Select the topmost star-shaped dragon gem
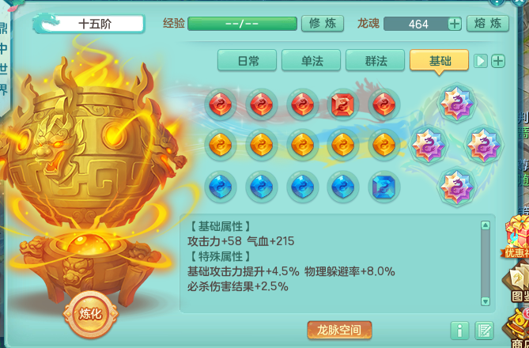 click(x=457, y=103)
